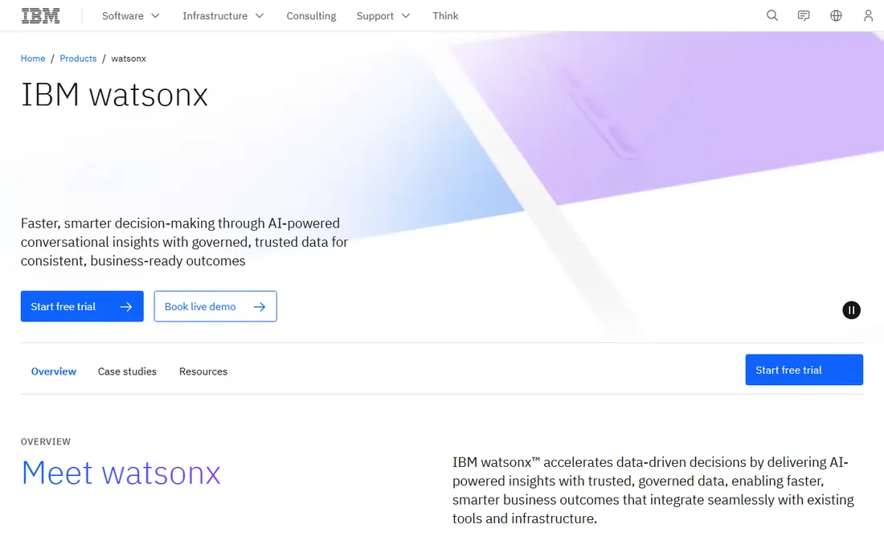Select the Overview tab

(x=54, y=371)
